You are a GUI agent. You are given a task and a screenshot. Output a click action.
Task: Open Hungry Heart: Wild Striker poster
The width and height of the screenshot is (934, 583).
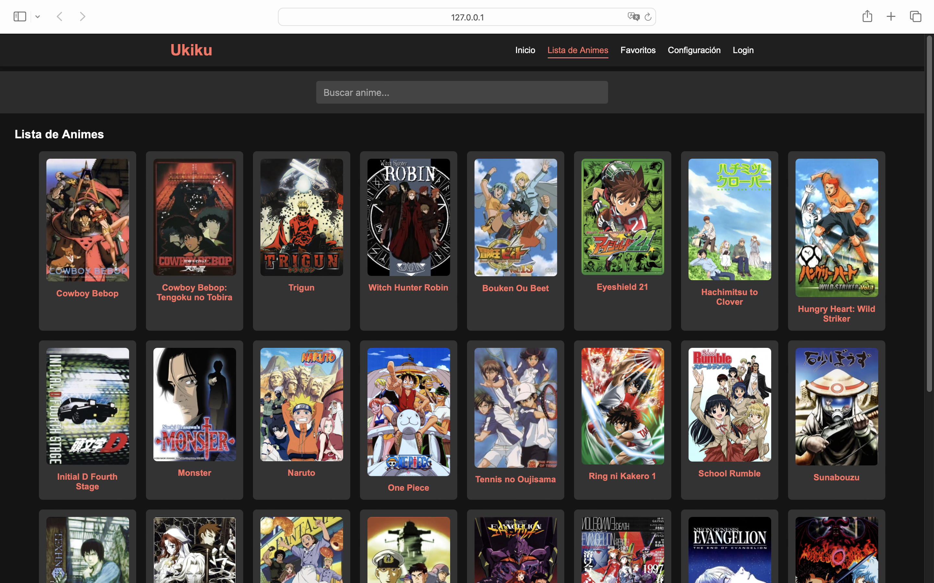837,228
